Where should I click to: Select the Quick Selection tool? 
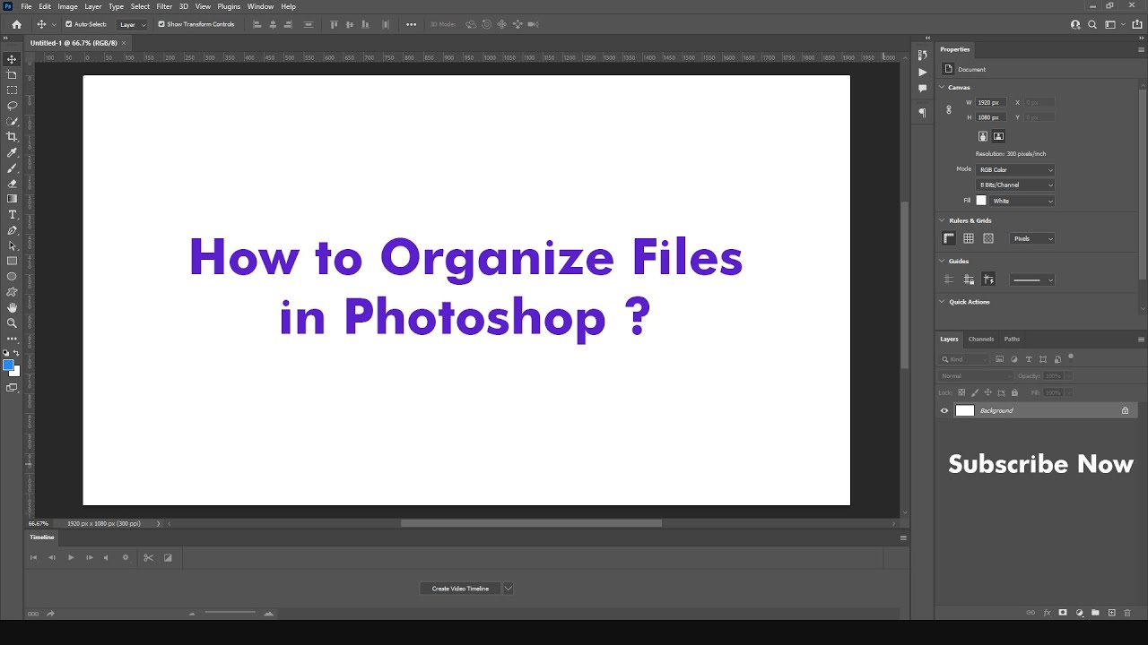[x=12, y=121]
